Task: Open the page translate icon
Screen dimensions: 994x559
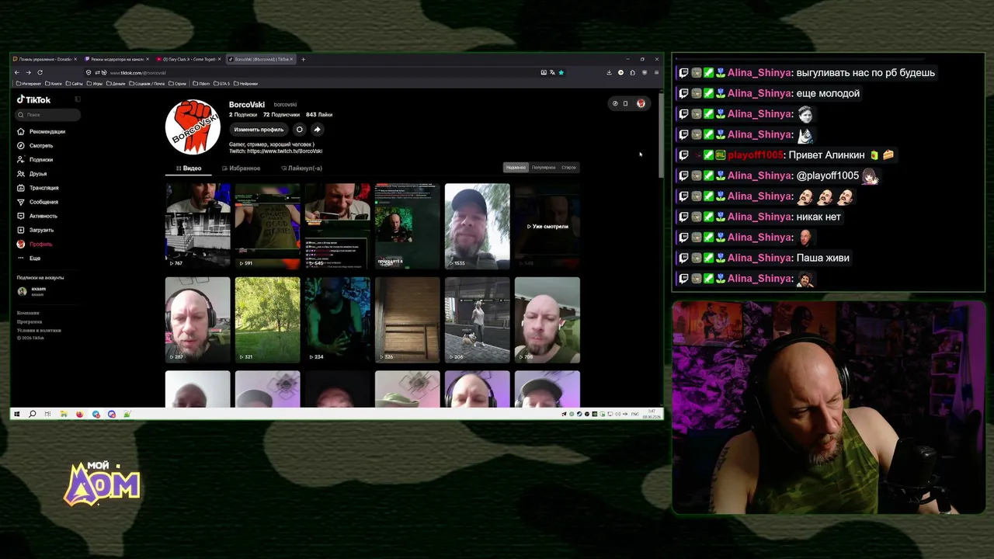Action: (x=552, y=72)
